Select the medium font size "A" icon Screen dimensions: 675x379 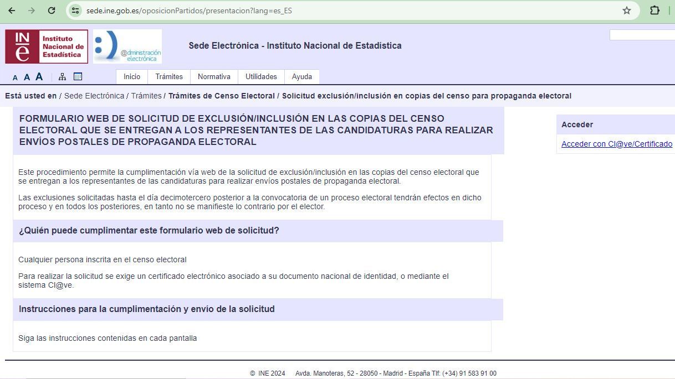tap(27, 77)
